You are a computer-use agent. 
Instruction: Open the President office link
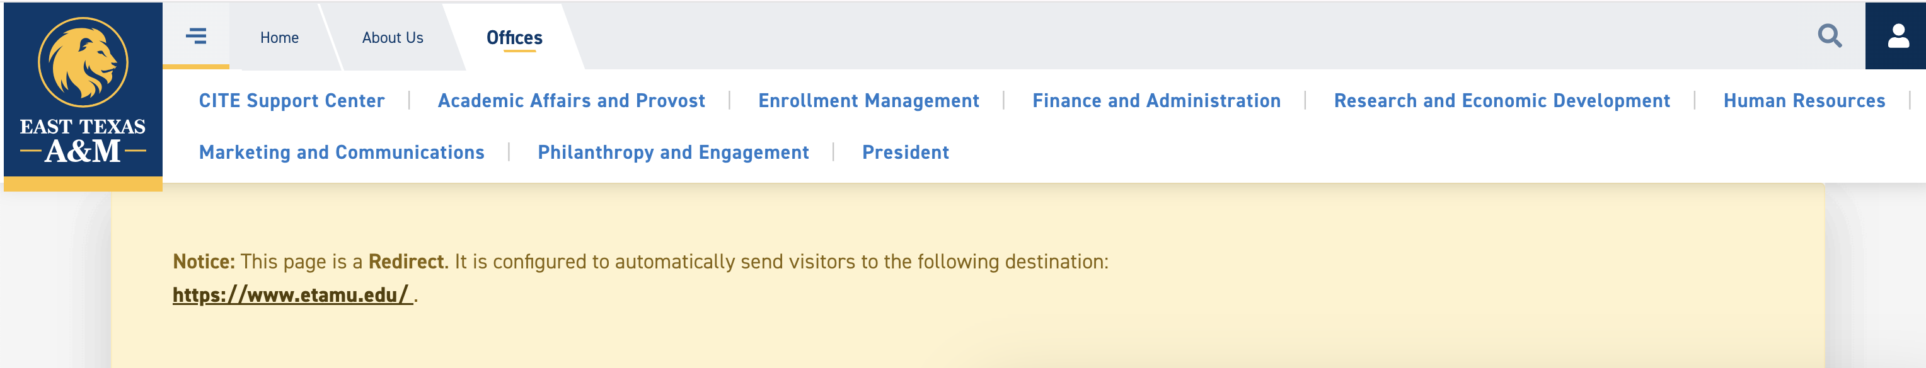coord(906,152)
